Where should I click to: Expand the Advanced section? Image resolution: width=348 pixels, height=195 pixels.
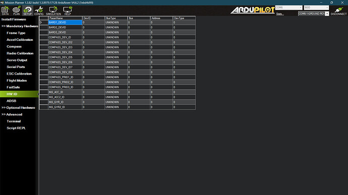coord(12,114)
